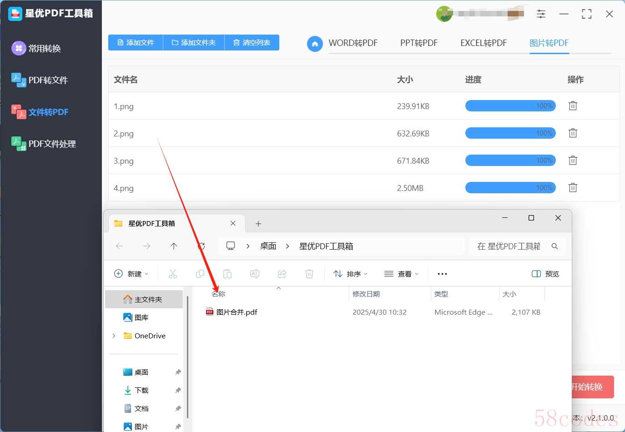Click the 添加文件 button
The width and height of the screenshot is (625, 432).
[136, 42]
